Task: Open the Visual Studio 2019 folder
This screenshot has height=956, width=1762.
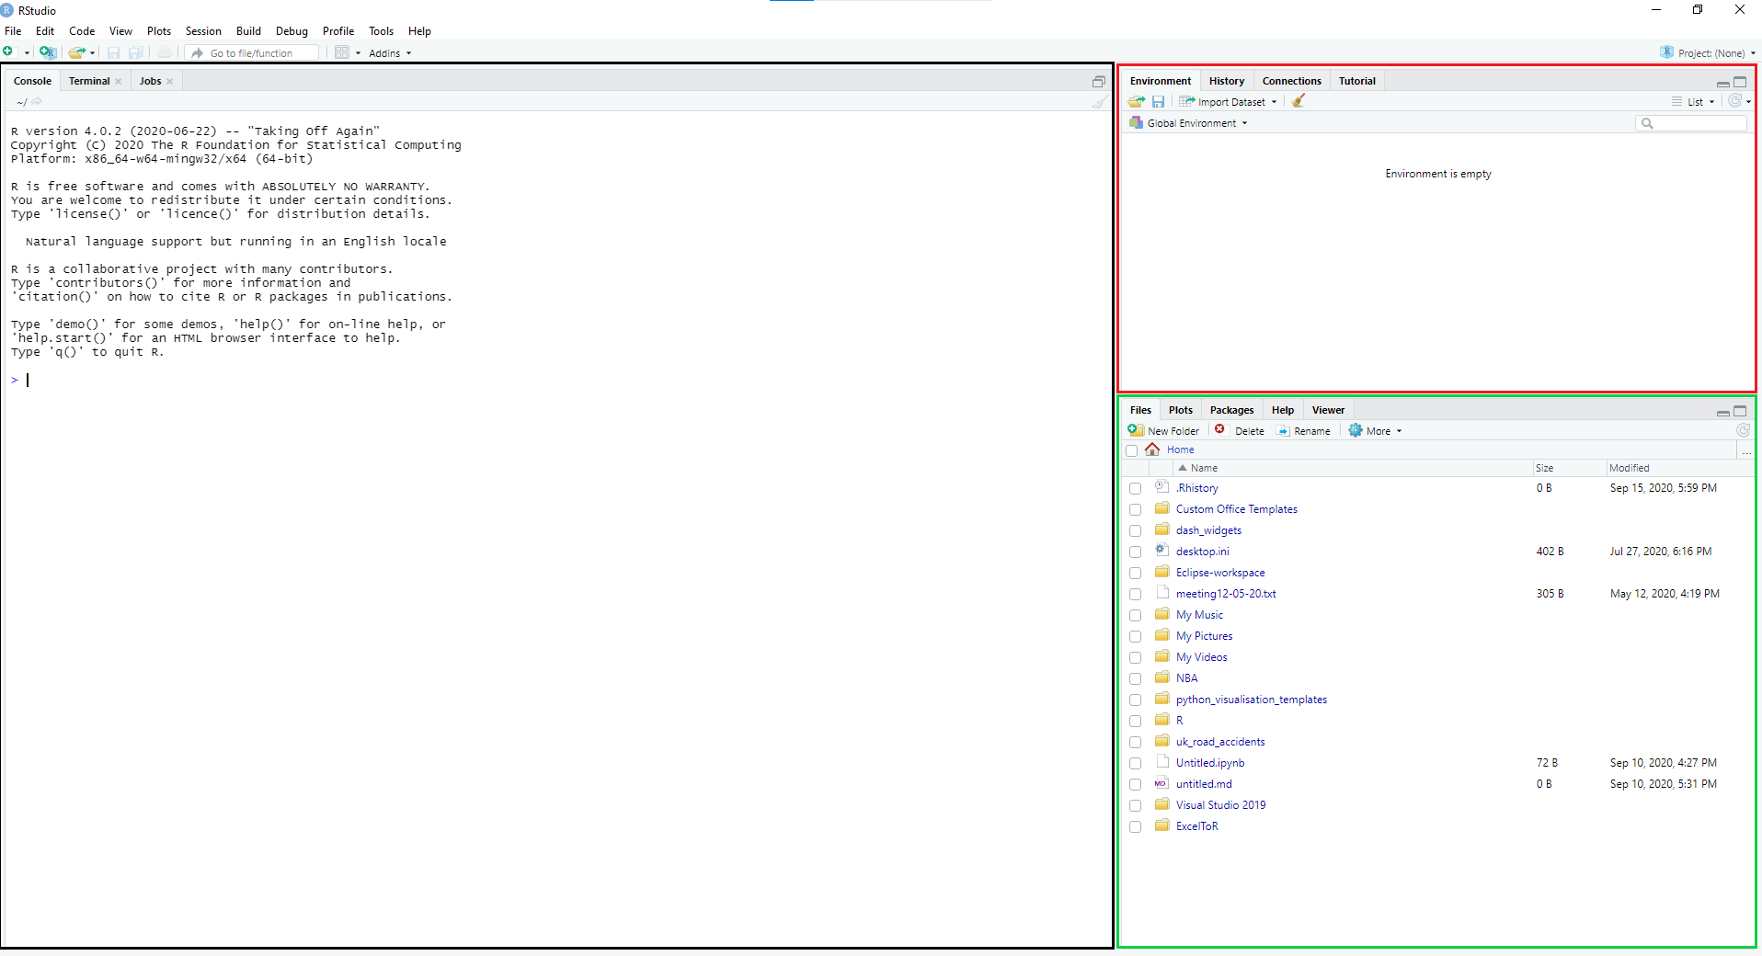Action: pos(1221,805)
